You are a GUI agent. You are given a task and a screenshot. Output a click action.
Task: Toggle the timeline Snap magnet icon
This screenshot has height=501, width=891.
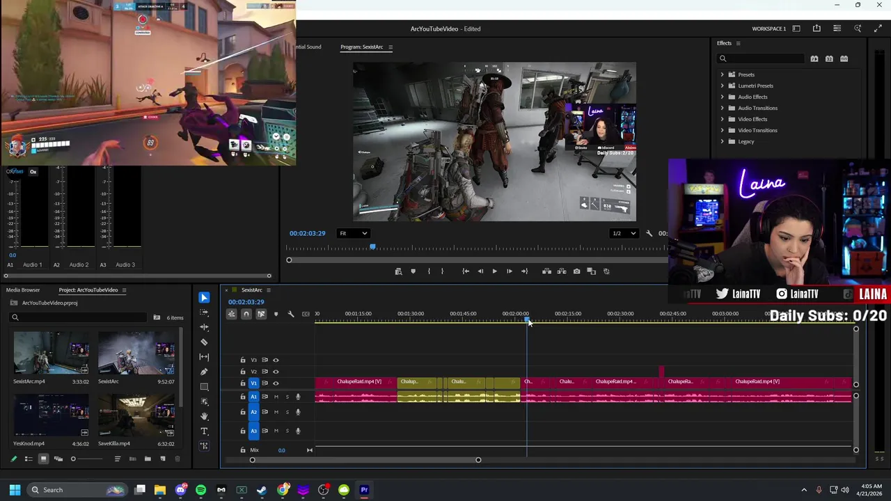coord(246,314)
